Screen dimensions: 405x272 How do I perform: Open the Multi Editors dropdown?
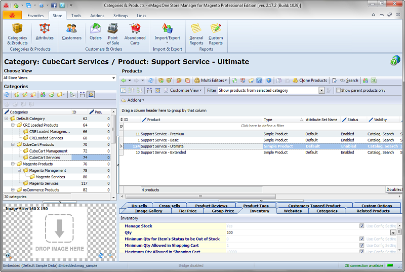tap(211, 81)
